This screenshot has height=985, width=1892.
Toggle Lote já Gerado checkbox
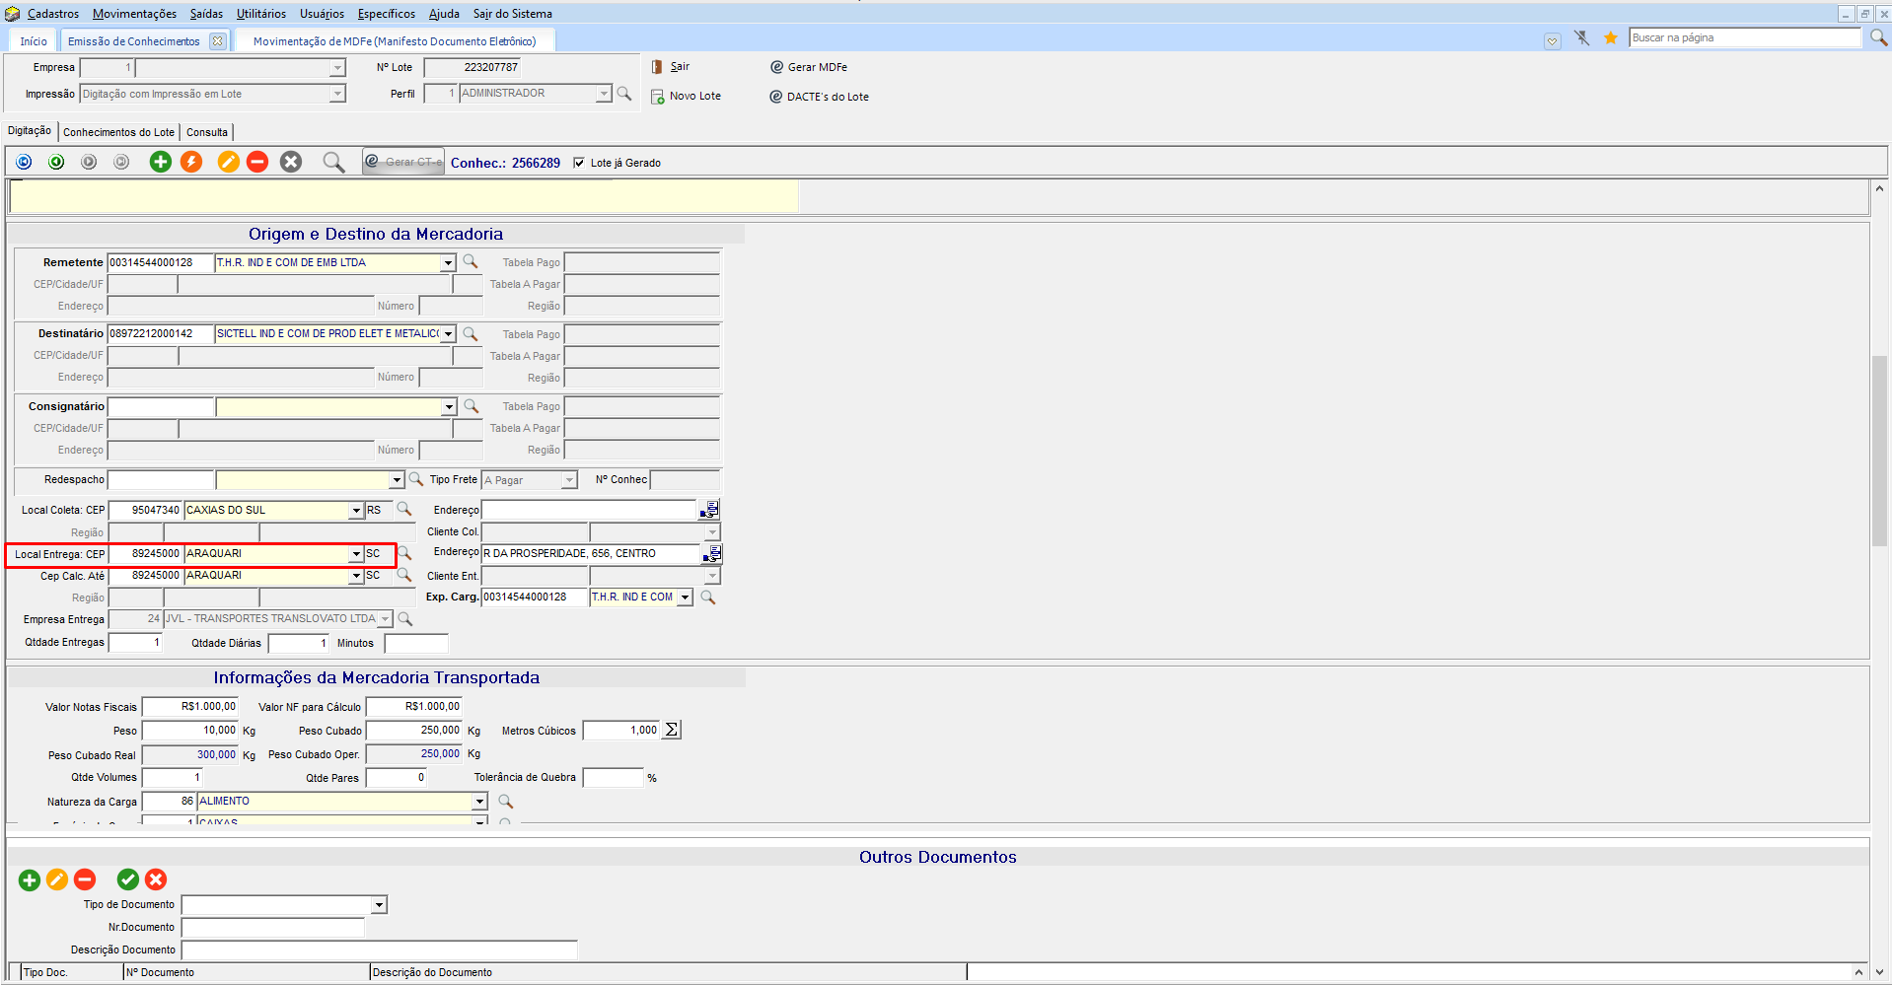(x=579, y=163)
